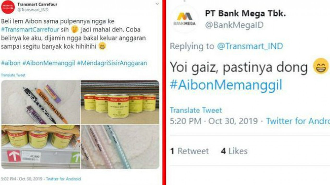Click the Transmart Carrefour account name
This screenshot has height=185, width=330.
point(37,4)
